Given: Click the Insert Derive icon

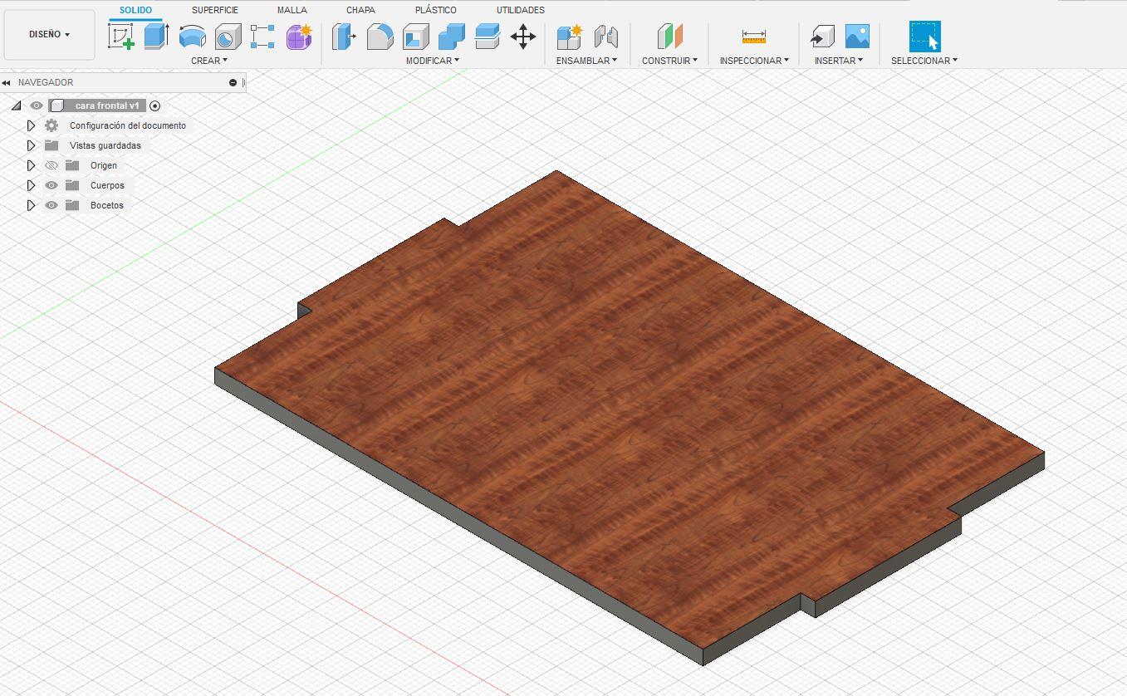Looking at the screenshot, I should (821, 37).
